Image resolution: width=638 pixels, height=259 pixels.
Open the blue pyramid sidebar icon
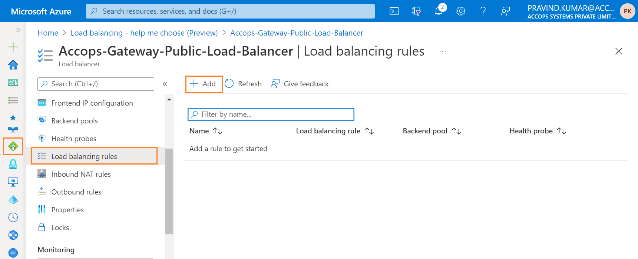pos(13,200)
